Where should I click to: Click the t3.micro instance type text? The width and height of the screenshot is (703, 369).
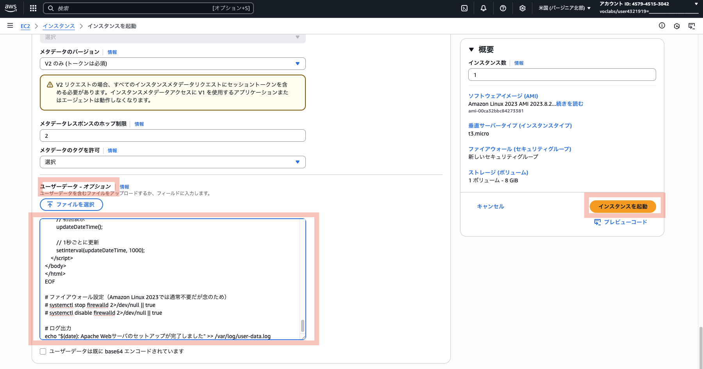point(478,134)
